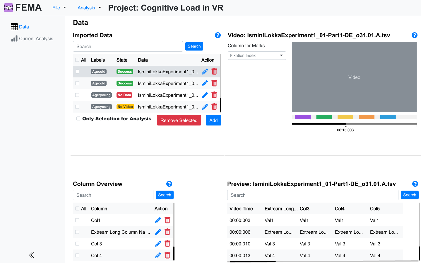Open Current Analysis in the sidebar
421x263 pixels.
32,39
